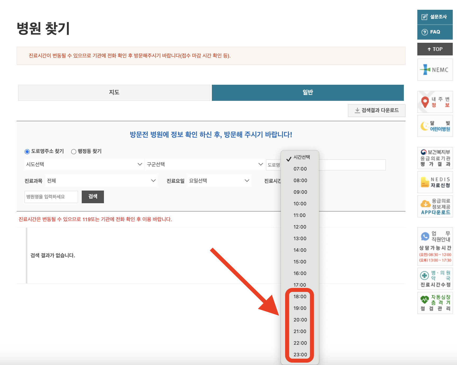Open 내 주변 정보 nearby info
Viewport: 457px width, 365px height.
(435, 102)
